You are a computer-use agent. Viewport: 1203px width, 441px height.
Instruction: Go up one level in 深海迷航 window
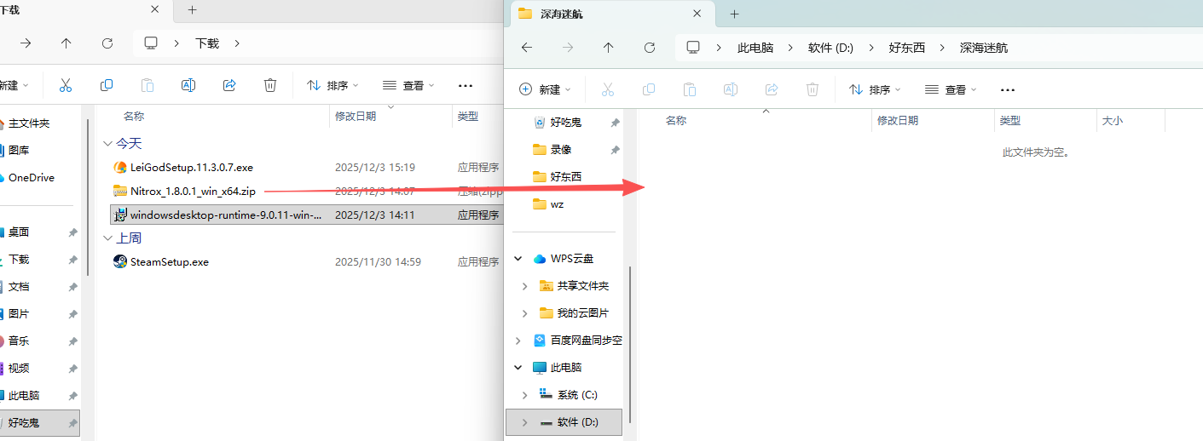(x=609, y=48)
